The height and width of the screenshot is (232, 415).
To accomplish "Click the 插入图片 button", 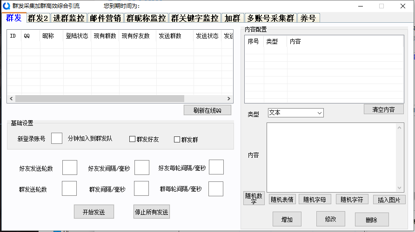I will (389, 200).
